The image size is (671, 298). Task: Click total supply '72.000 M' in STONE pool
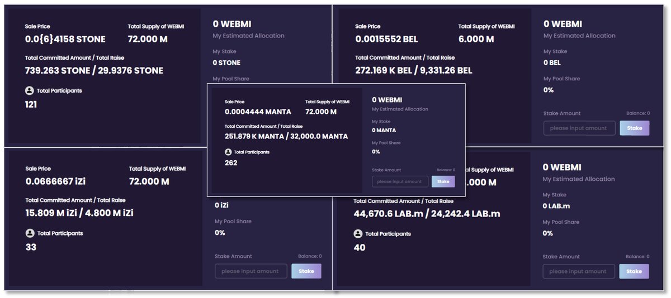149,39
